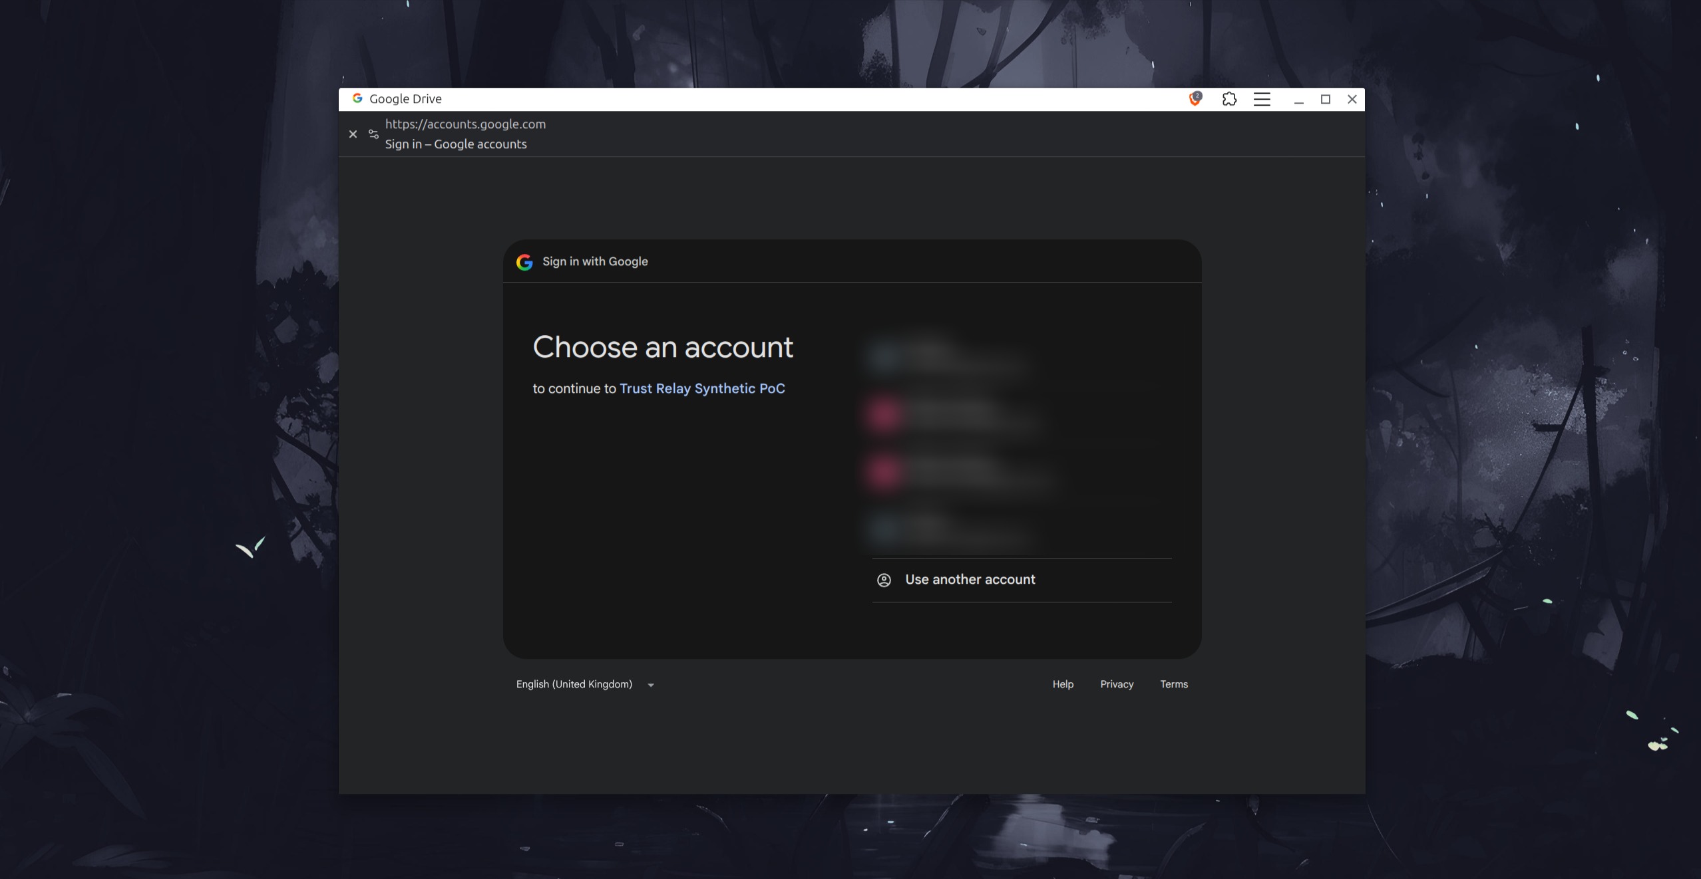This screenshot has height=879, width=1701.
Task: Select Use another account
Action: click(x=1022, y=580)
